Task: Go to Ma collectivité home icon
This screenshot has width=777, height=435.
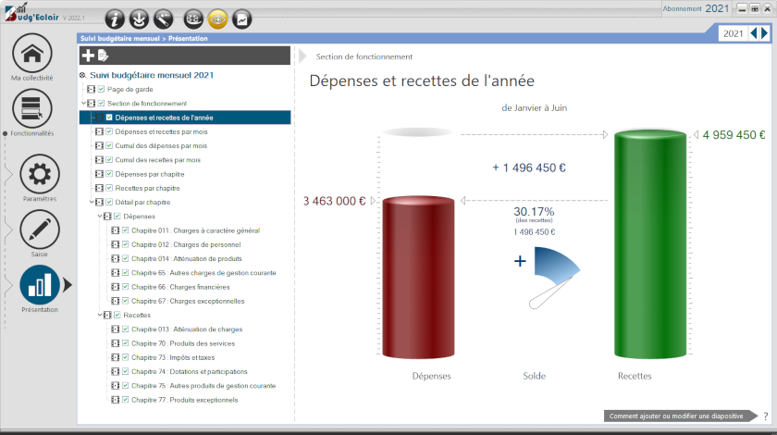Action: (32, 53)
